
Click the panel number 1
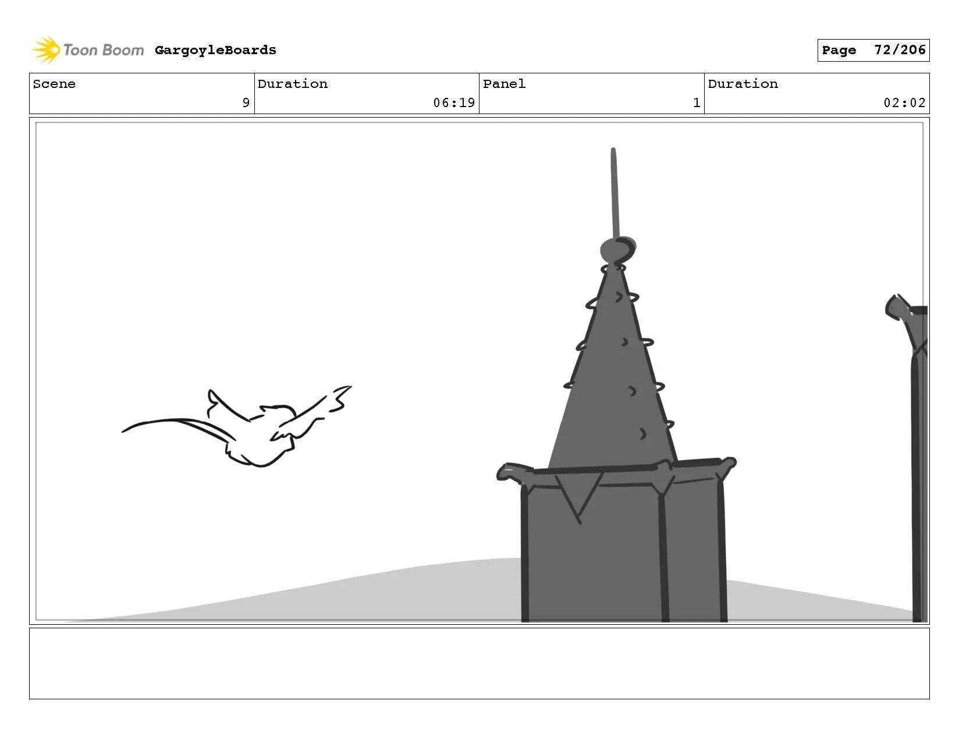697,103
